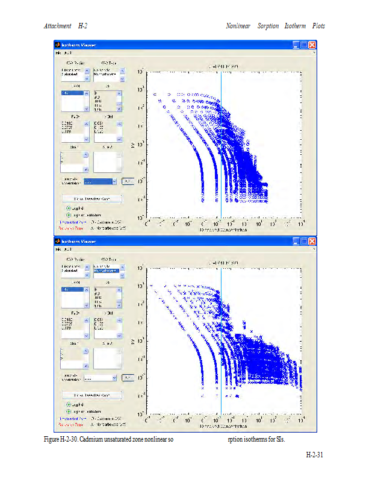Image resolution: width=372 pixels, height=482 pixels.
Task: Open the concentration dropdown in top window
Action: (x=113, y=181)
